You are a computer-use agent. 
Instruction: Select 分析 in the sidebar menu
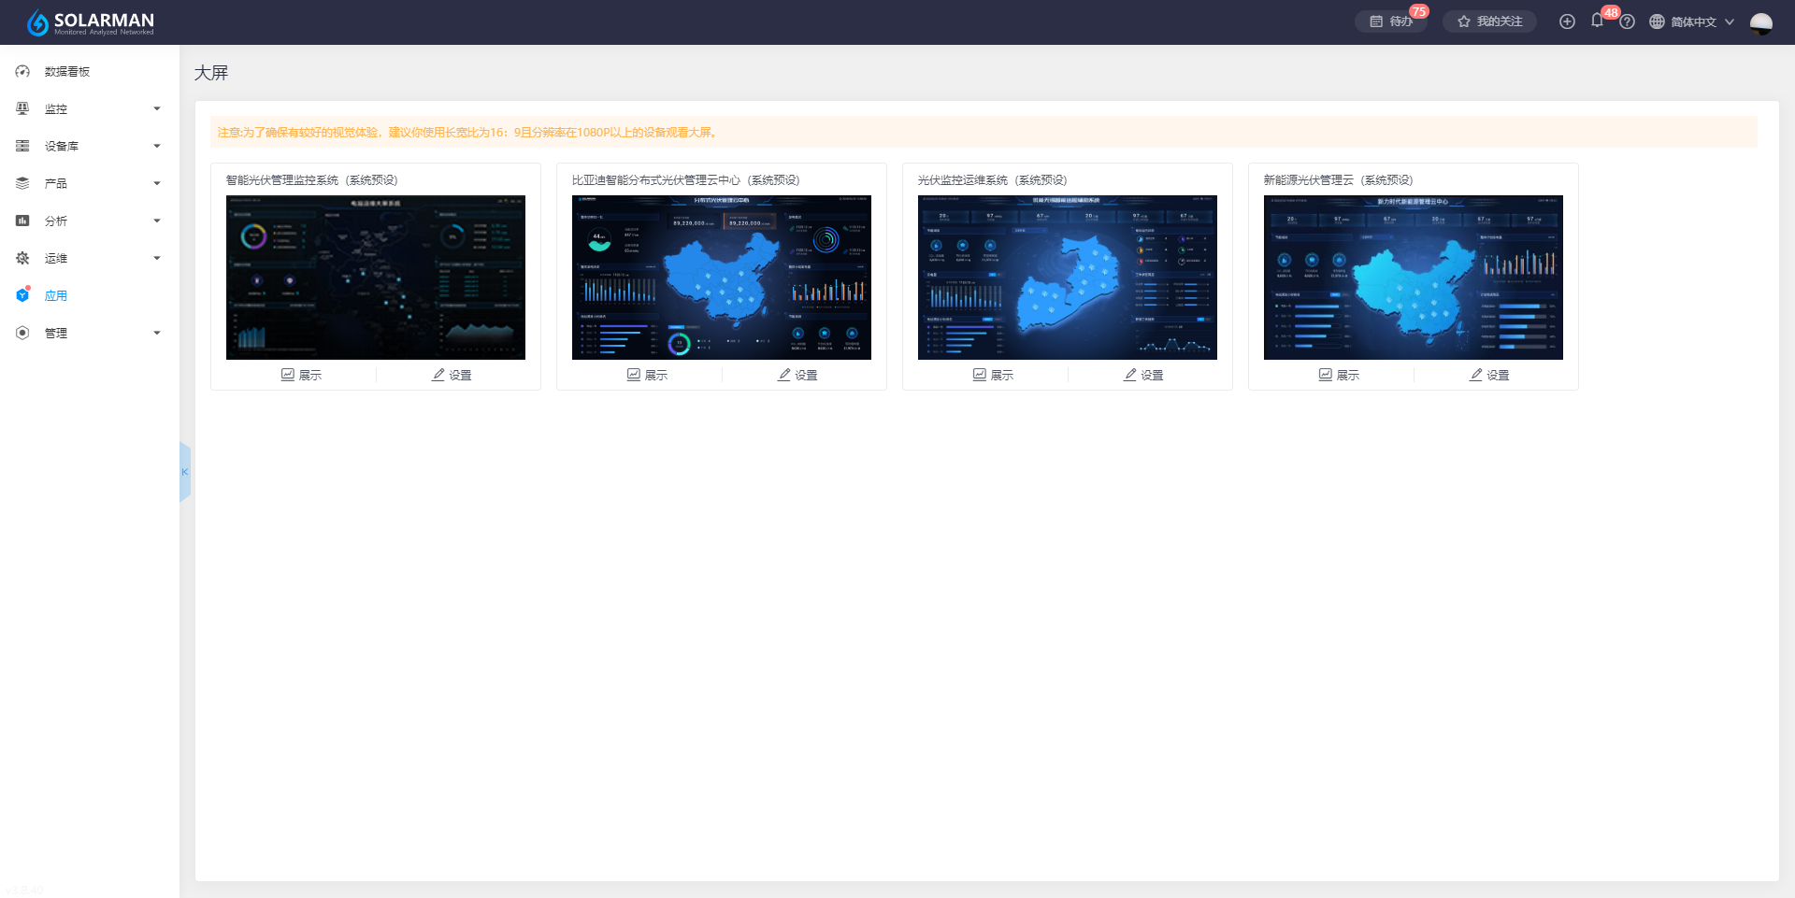tap(56, 221)
